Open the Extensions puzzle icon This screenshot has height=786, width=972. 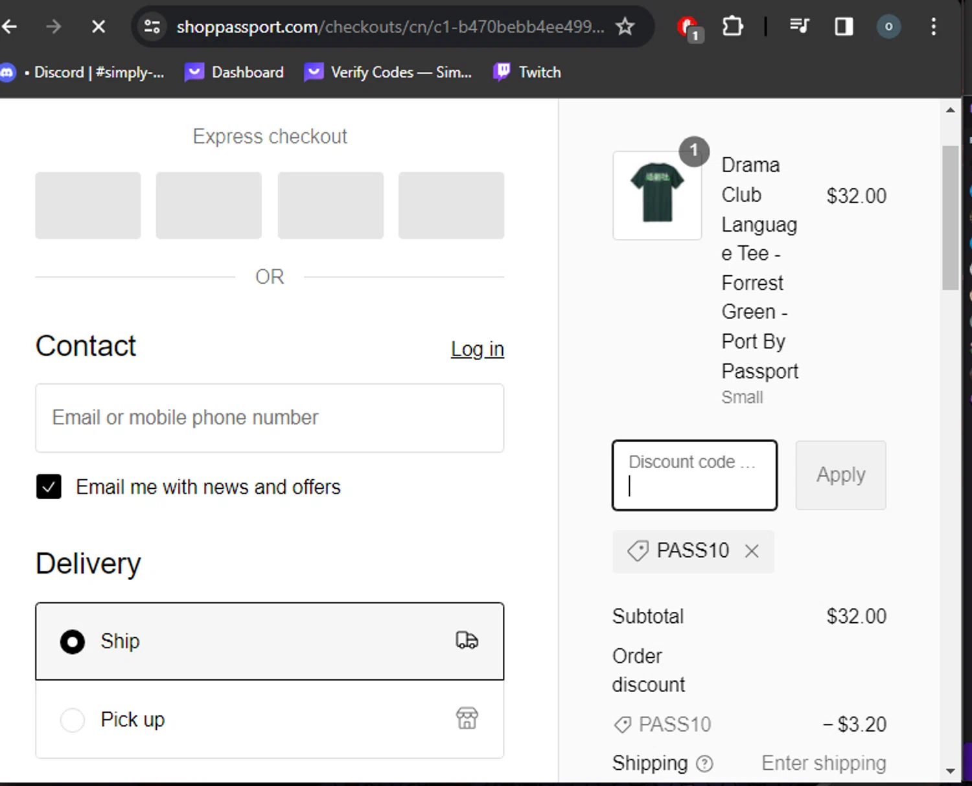point(732,27)
